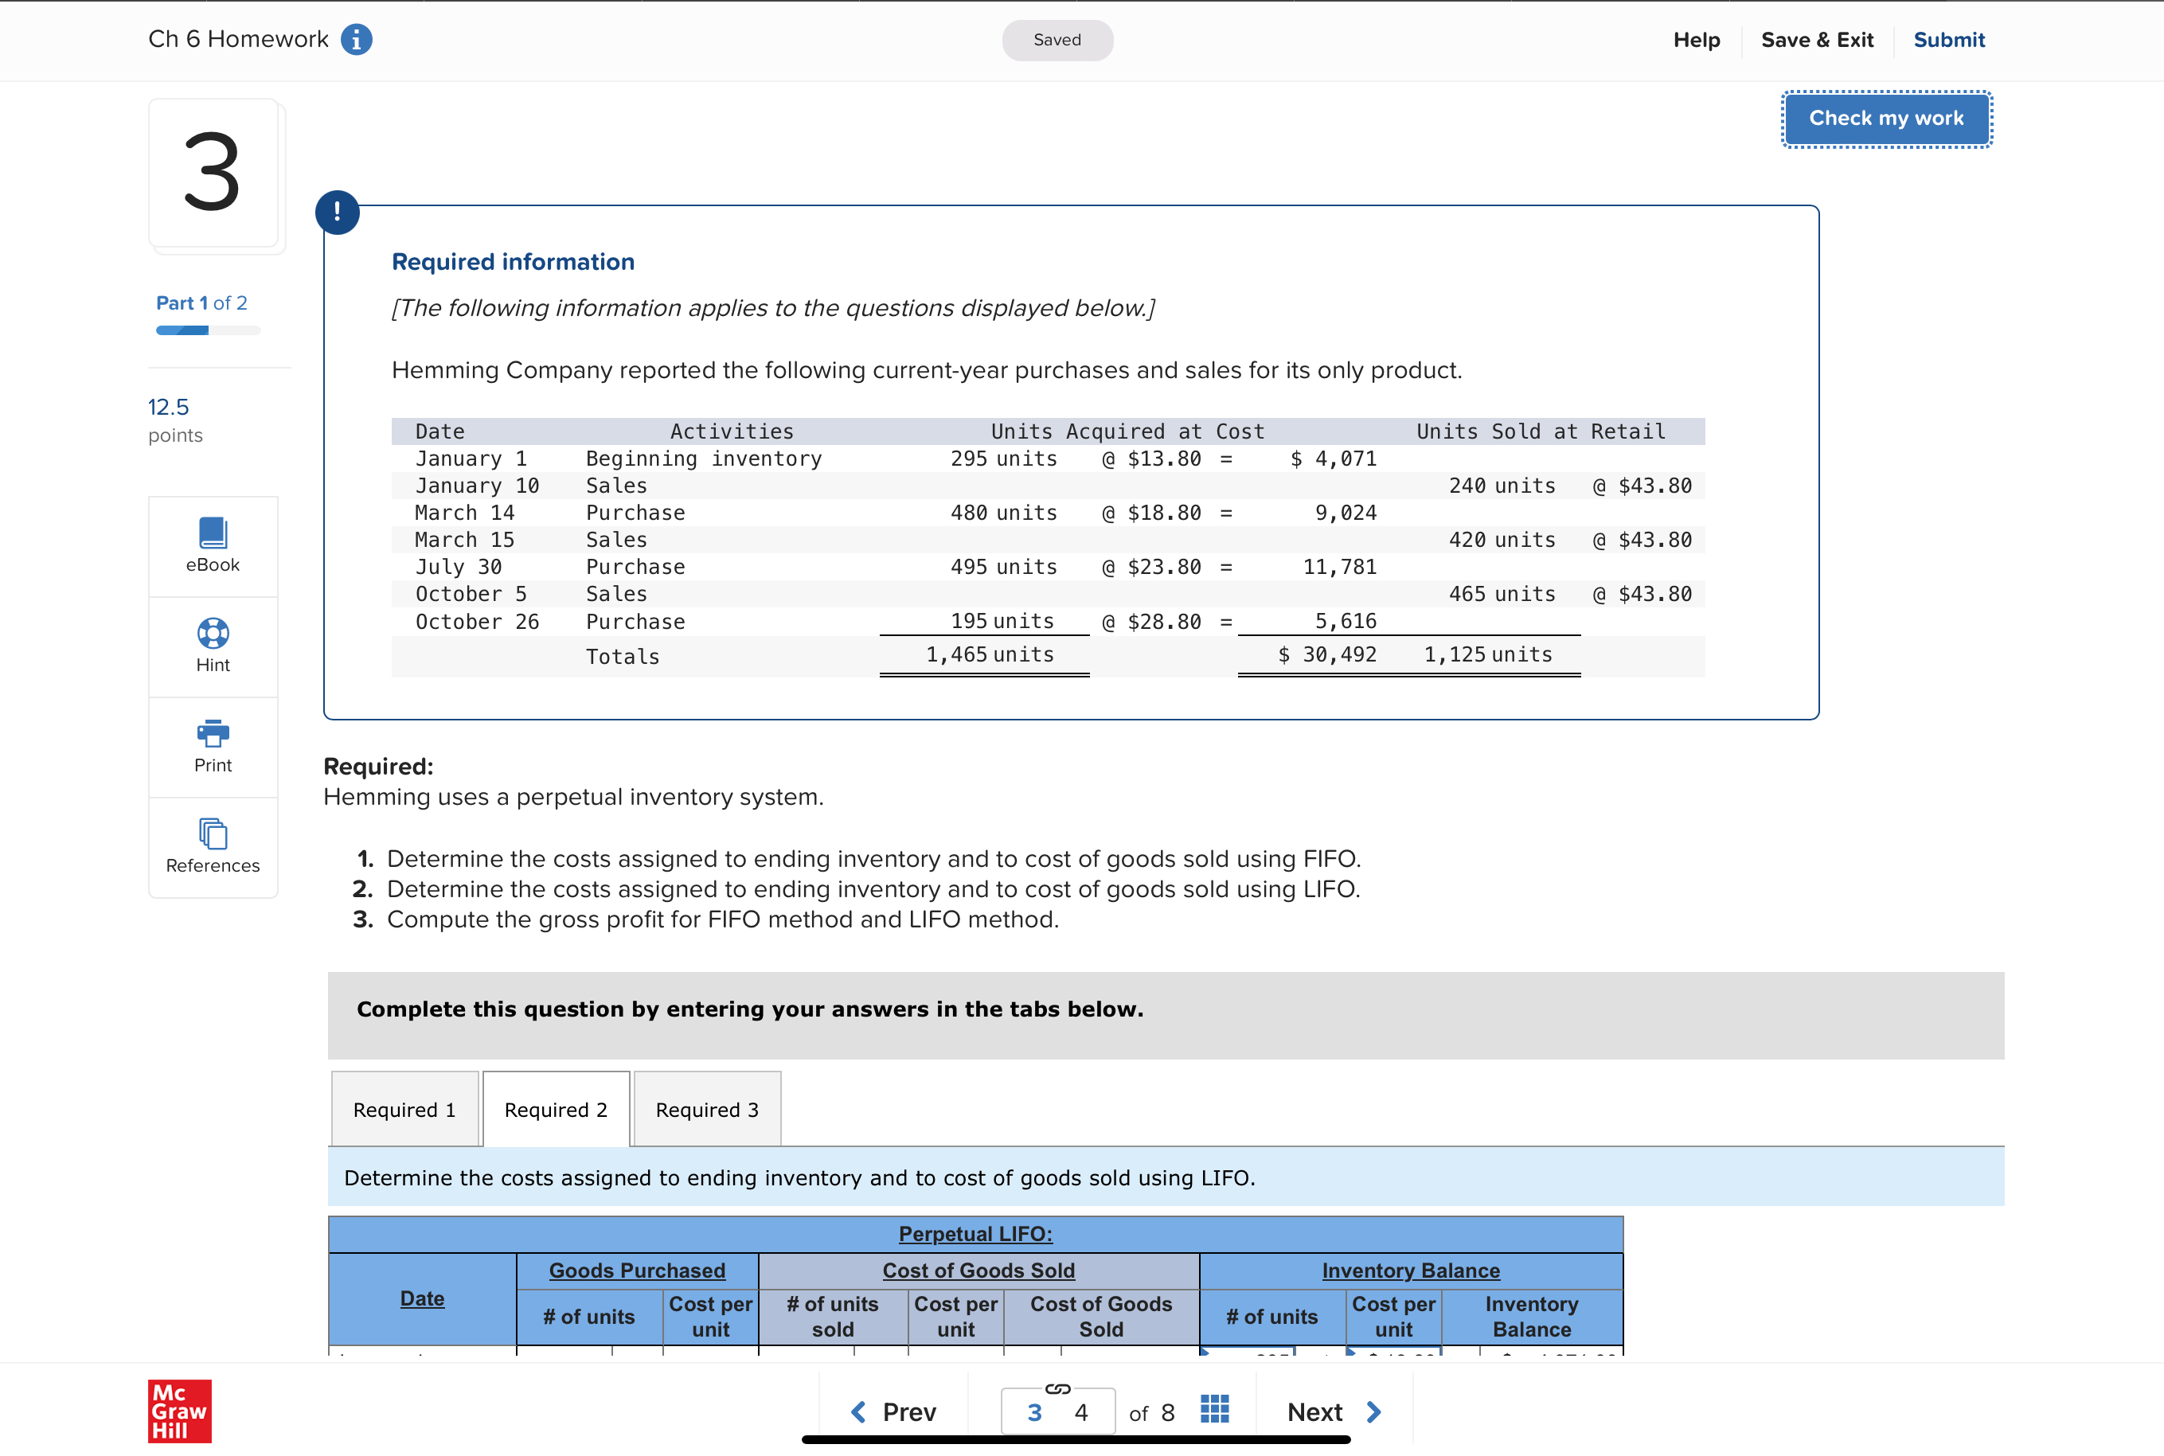Click the link icon above question numbers

click(x=1058, y=1388)
